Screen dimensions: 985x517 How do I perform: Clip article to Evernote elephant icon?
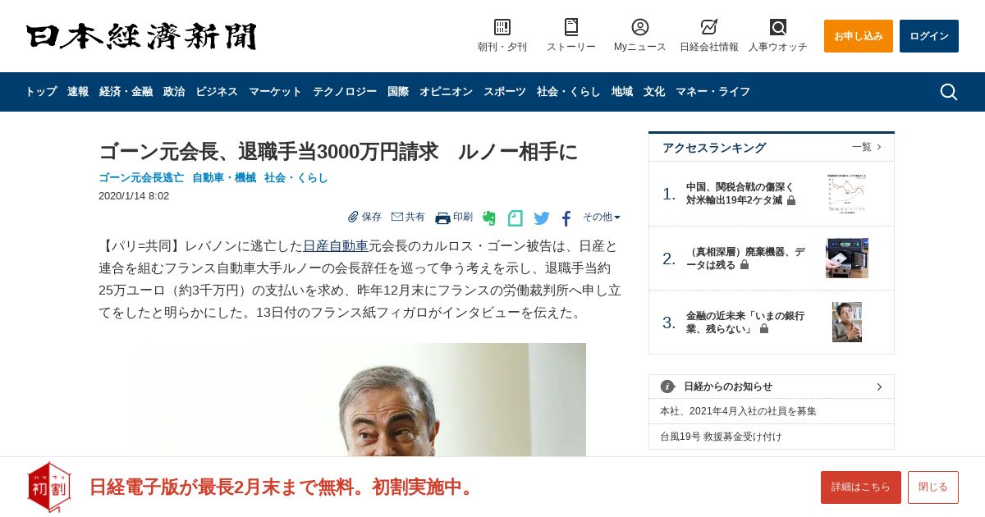[x=489, y=218]
